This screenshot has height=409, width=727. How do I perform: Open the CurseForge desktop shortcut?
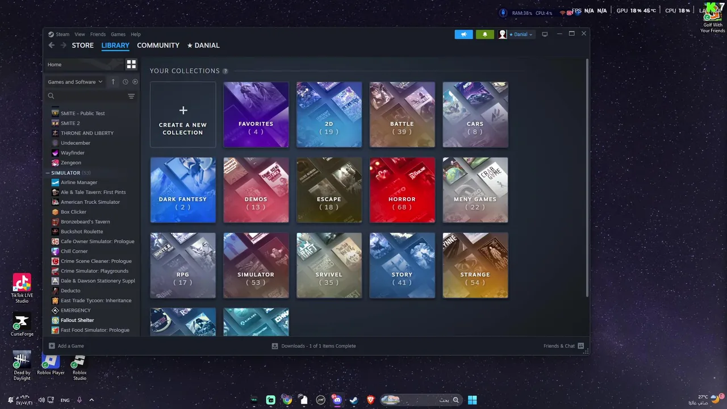(22, 325)
